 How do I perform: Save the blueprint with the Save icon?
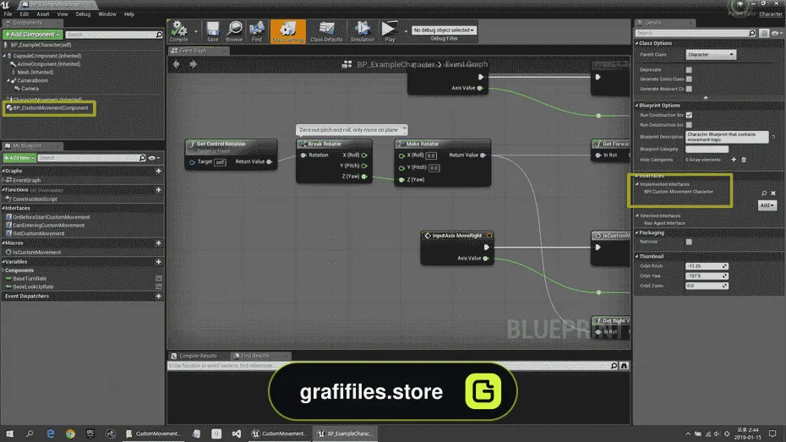point(212,31)
